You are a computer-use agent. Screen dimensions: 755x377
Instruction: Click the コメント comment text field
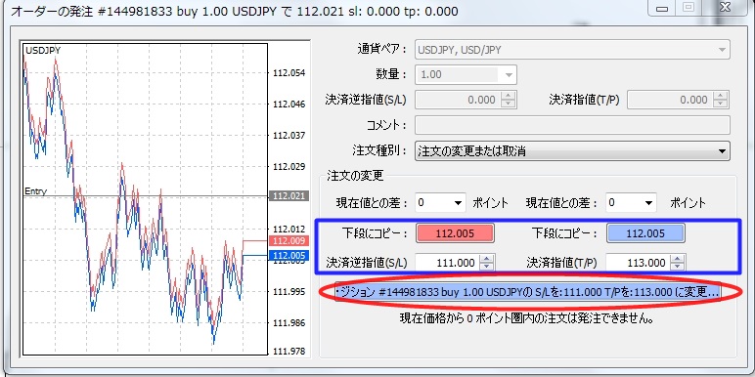coord(572,125)
